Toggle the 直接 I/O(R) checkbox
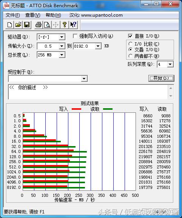The width and height of the screenshot is (182, 218). tap(130, 36)
